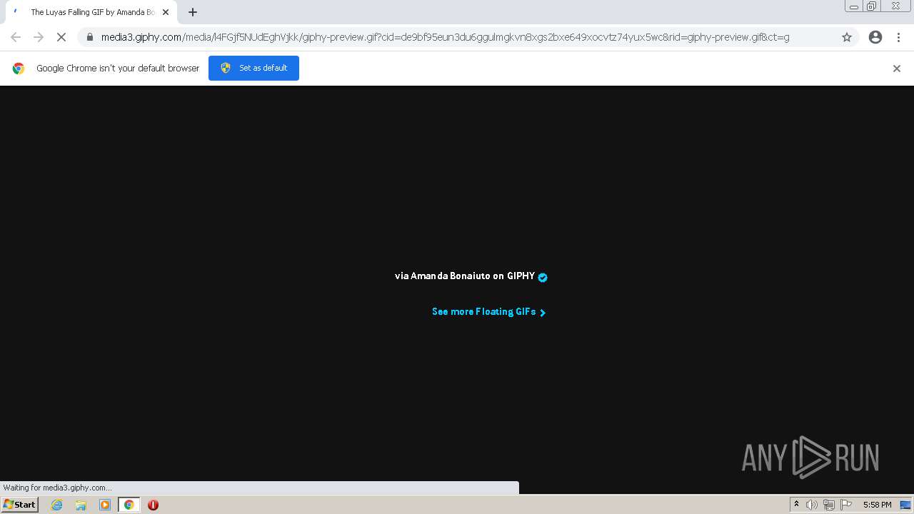Click the forward navigation arrow

39,37
